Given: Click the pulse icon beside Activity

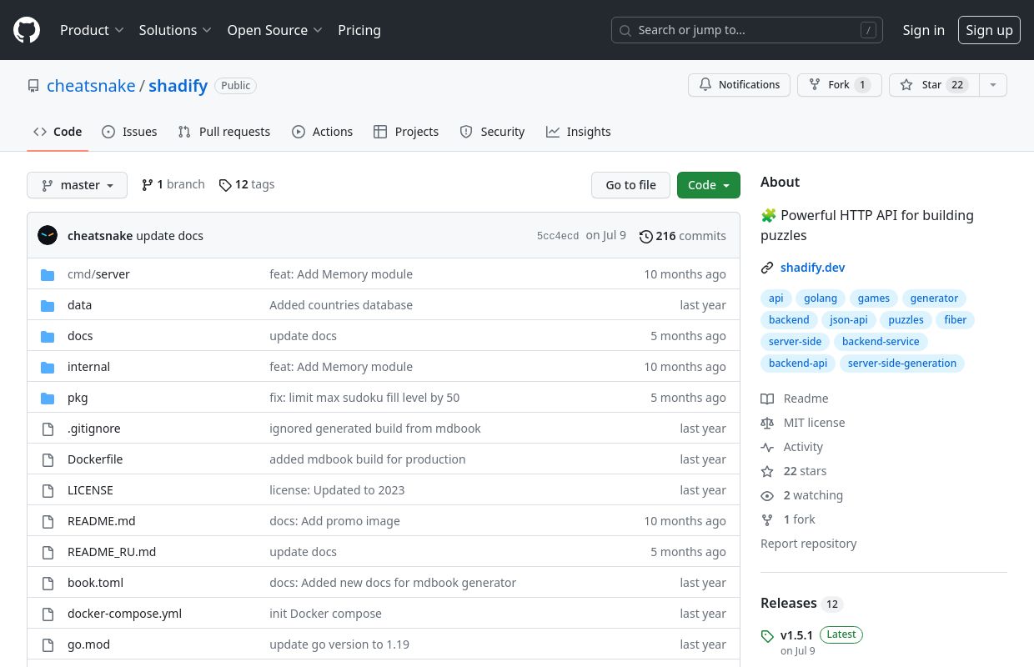Looking at the screenshot, I should tap(767, 447).
